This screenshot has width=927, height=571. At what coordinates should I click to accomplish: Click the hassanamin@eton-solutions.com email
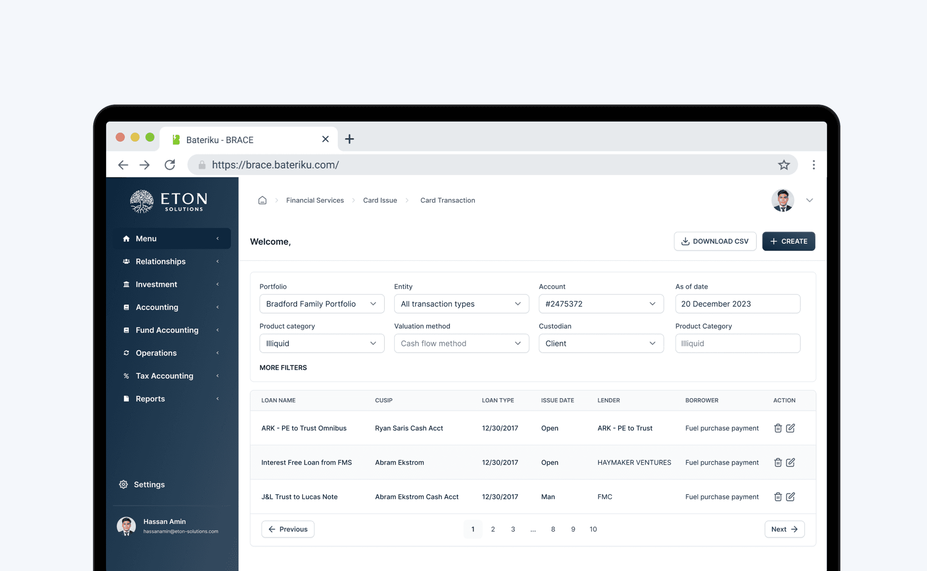click(180, 531)
